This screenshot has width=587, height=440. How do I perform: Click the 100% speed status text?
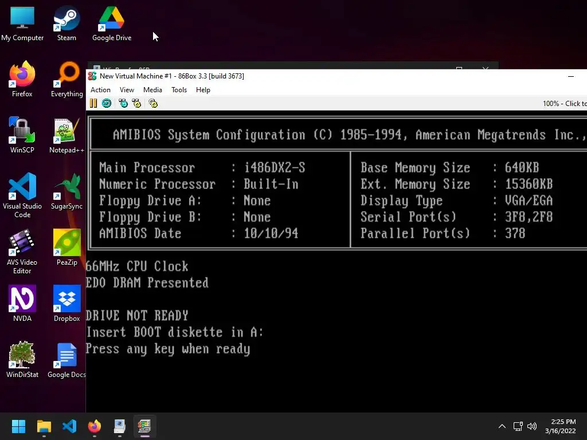565,104
